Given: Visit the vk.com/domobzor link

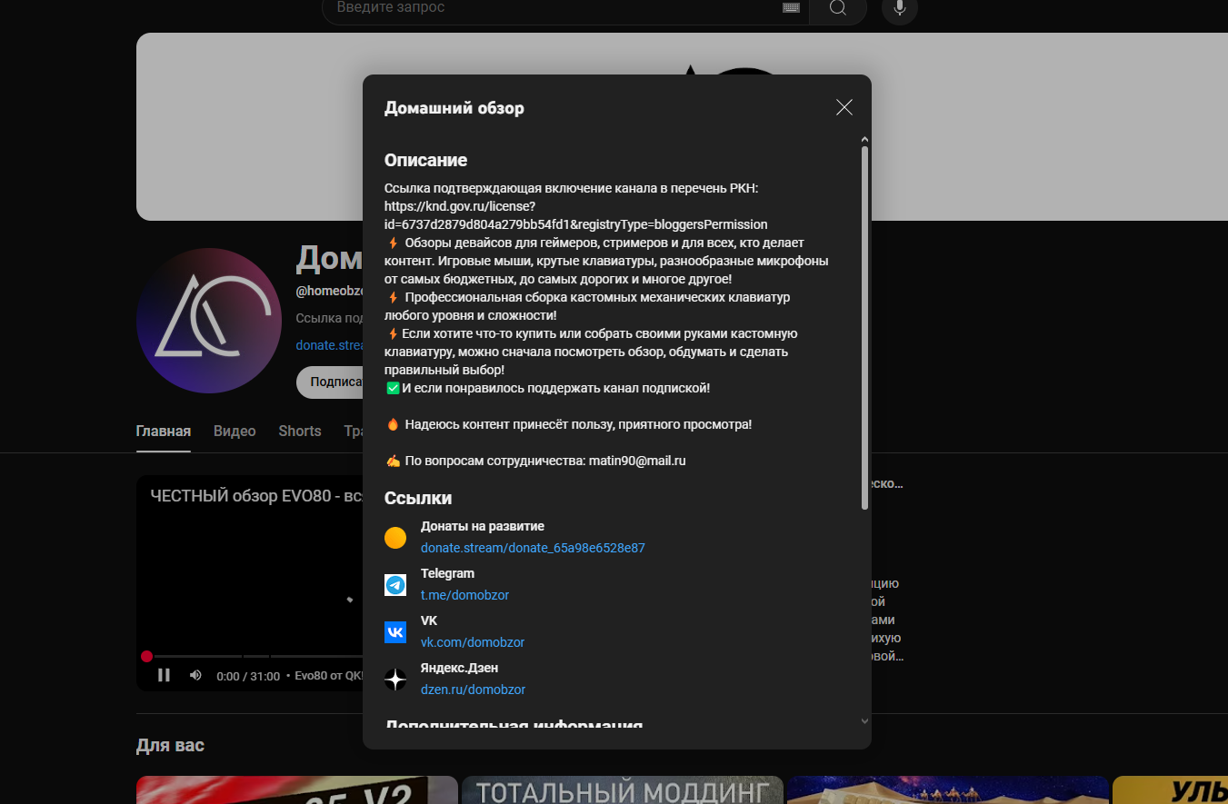Looking at the screenshot, I should tap(473, 642).
